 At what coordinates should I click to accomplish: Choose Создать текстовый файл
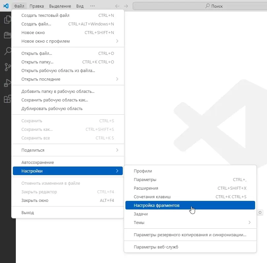pyautogui.click(x=68, y=15)
